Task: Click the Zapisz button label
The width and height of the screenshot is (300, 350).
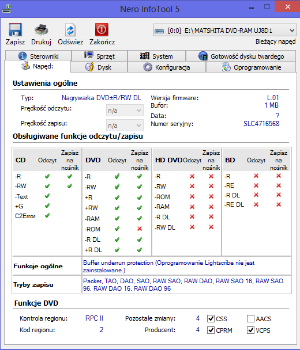Action: [15, 42]
